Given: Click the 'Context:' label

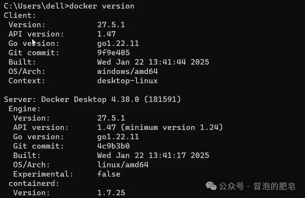Looking at the screenshot, I should 27,81.
